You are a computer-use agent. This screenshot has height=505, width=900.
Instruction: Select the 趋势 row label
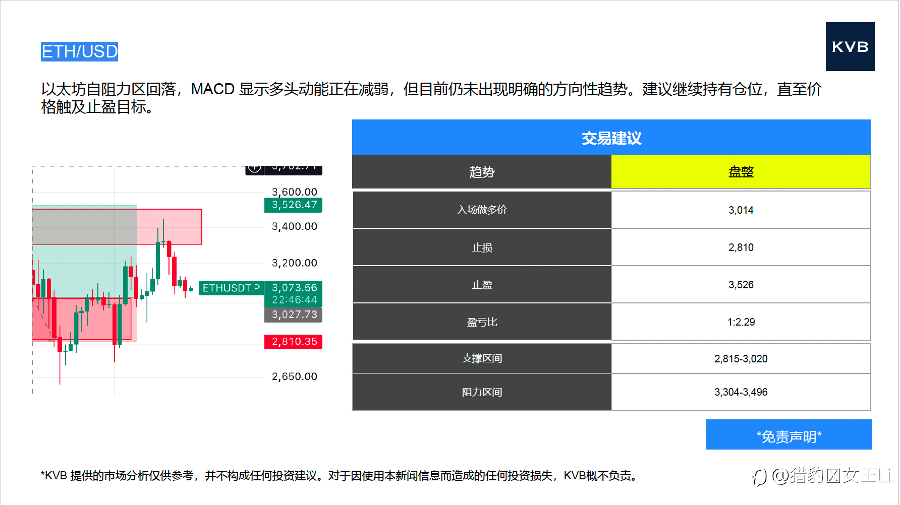(482, 172)
